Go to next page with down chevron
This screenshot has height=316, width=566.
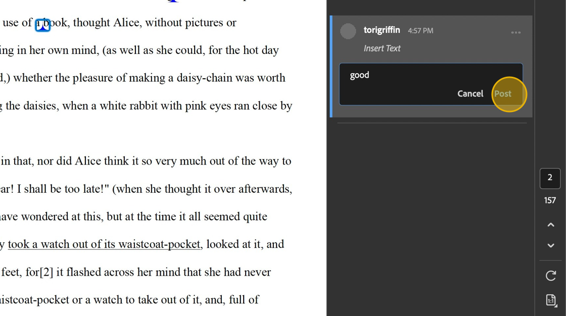[x=550, y=246]
